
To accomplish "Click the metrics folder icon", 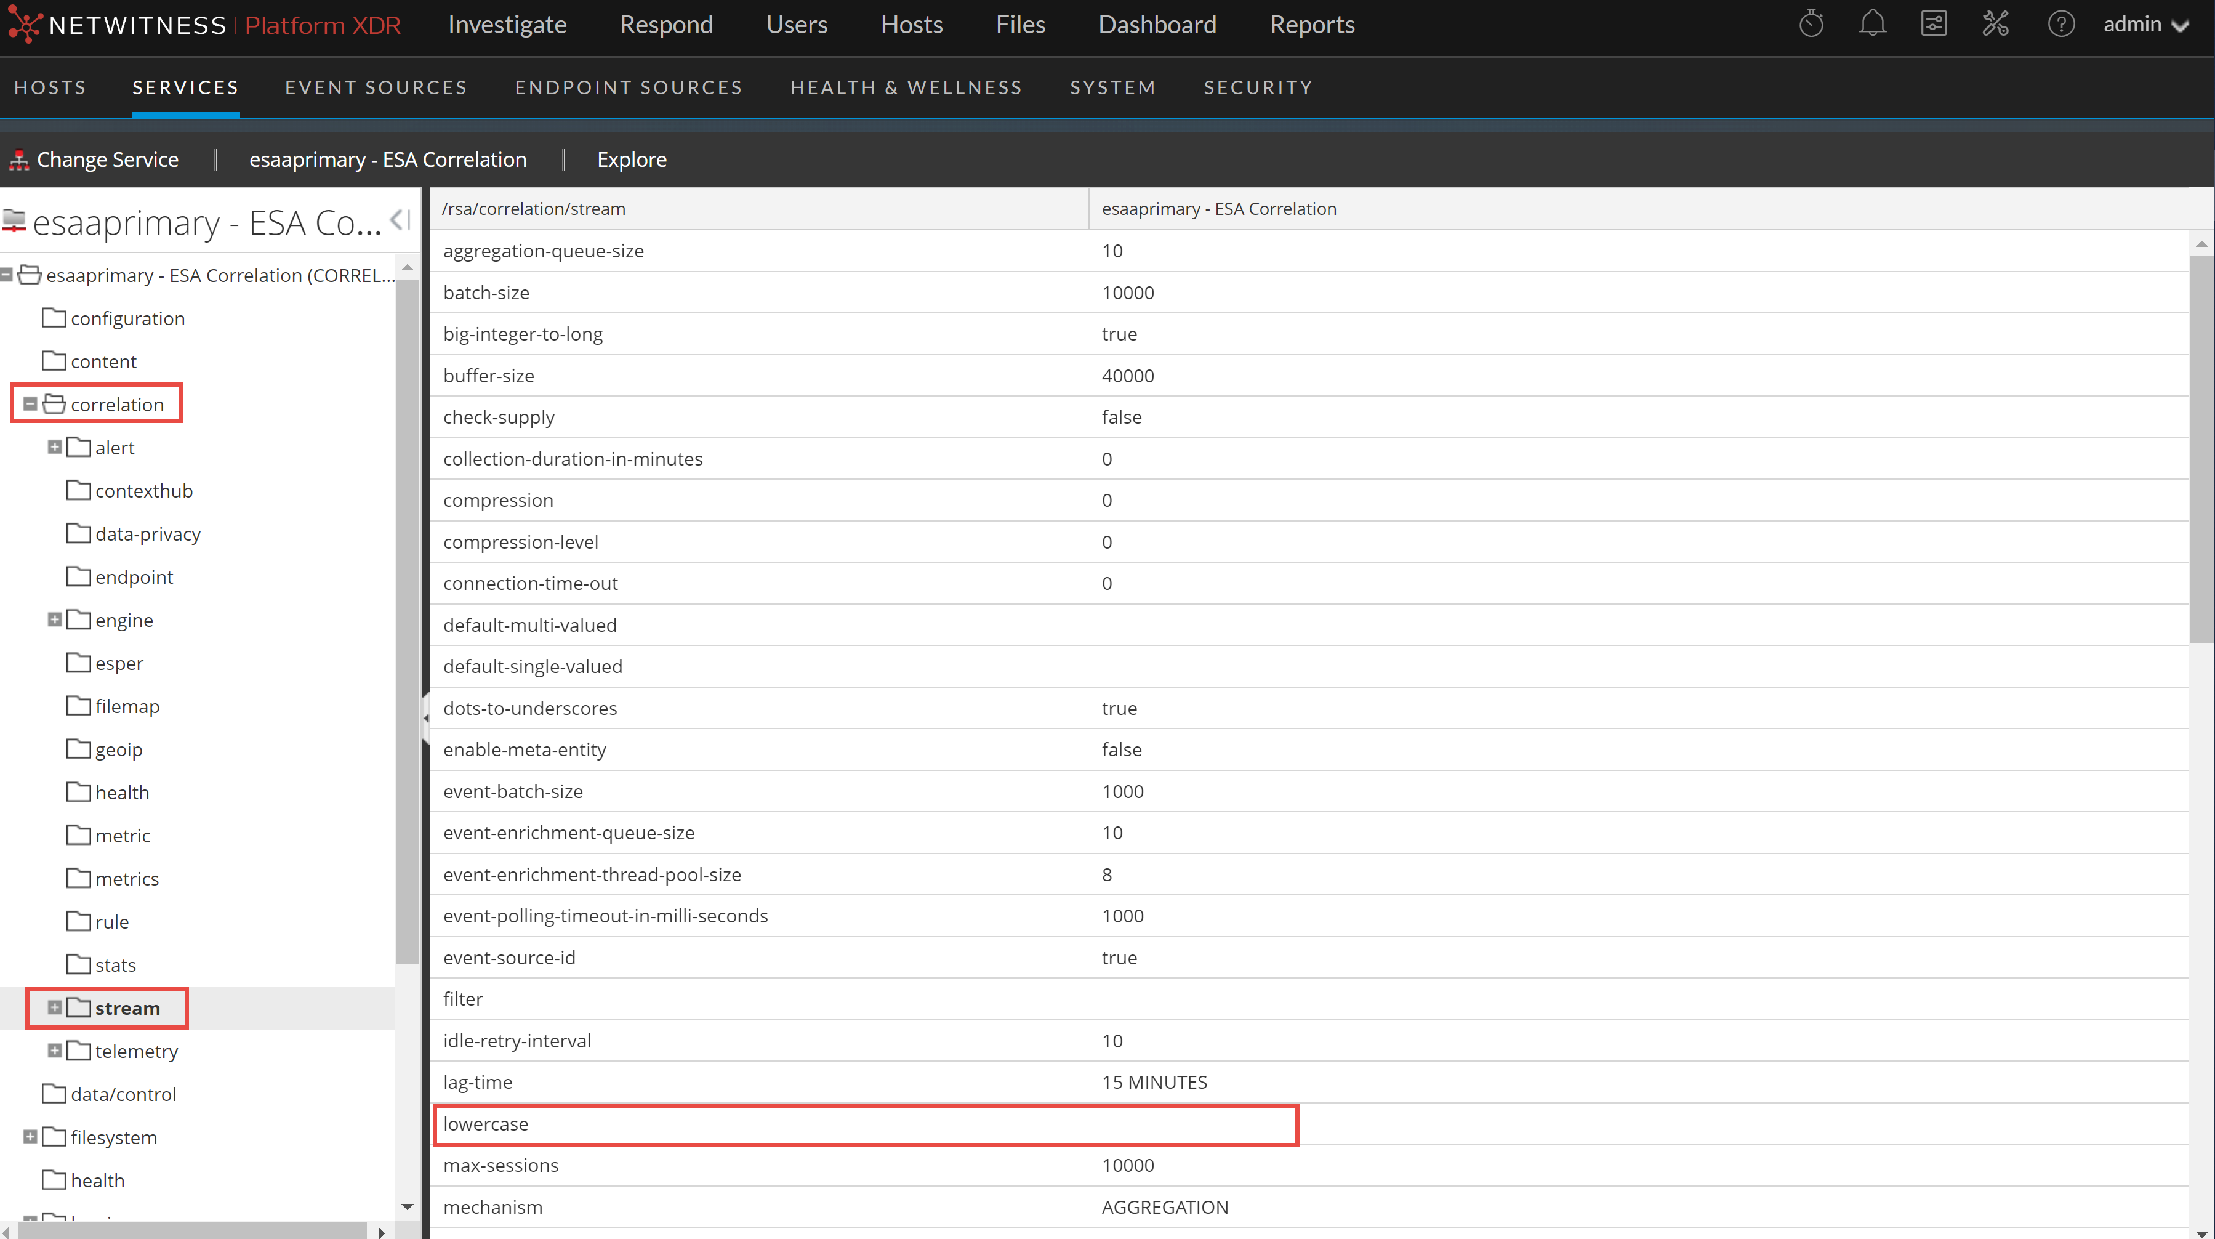I will 79,878.
